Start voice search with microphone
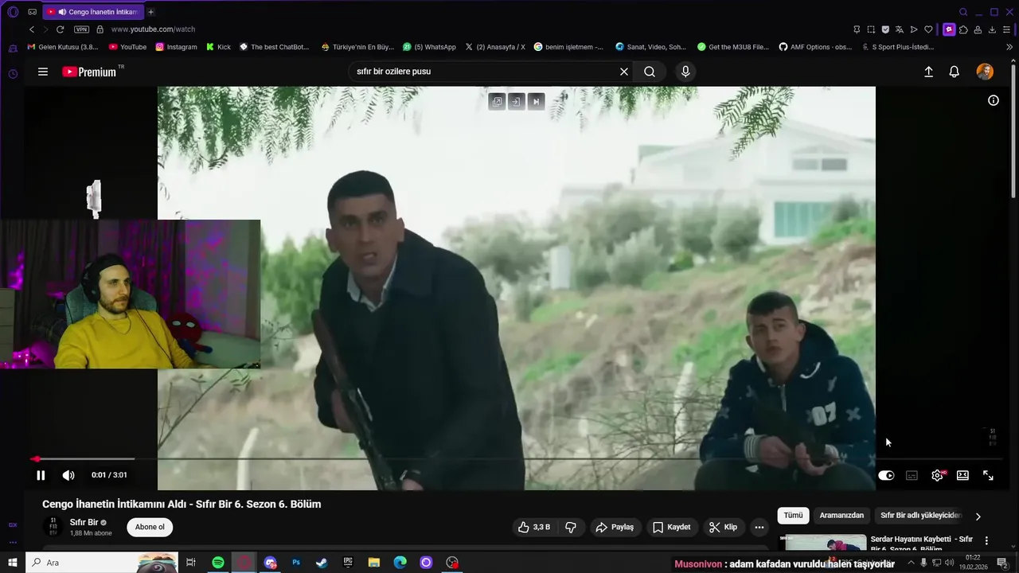Viewport: 1019px width, 573px height. coord(685,72)
